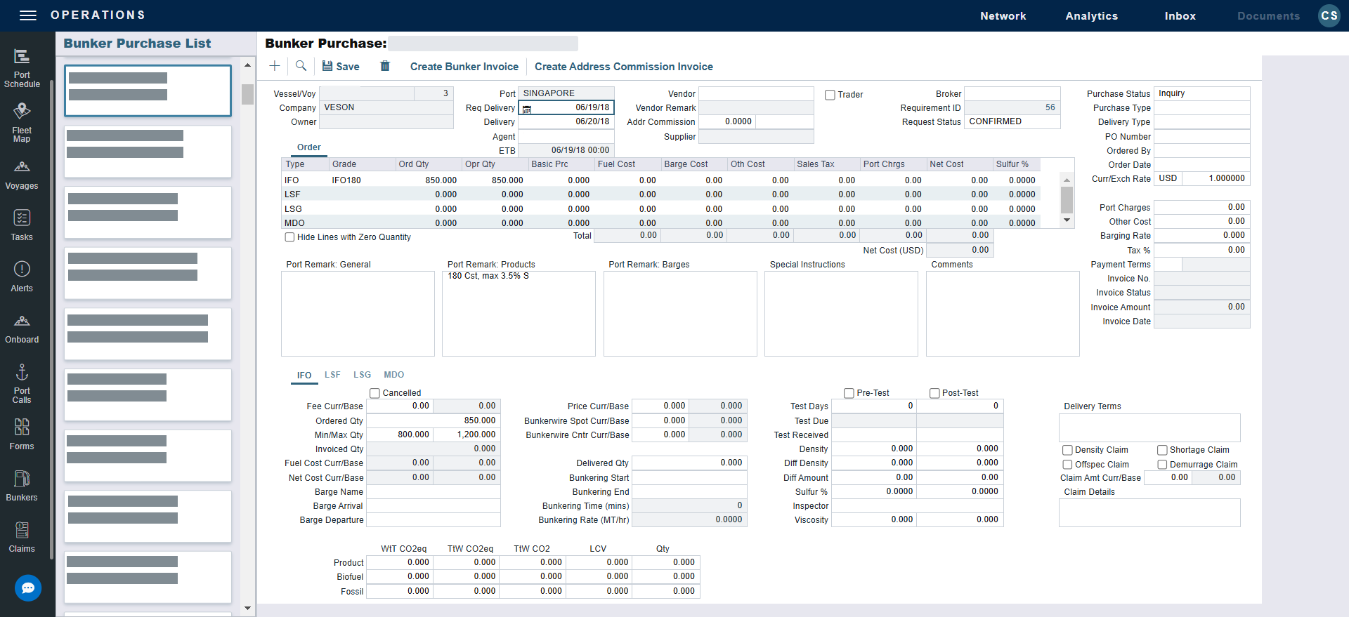Viewport: 1349px width, 617px height.
Task: Switch to the LSF fuel tab
Action: pyautogui.click(x=332, y=375)
